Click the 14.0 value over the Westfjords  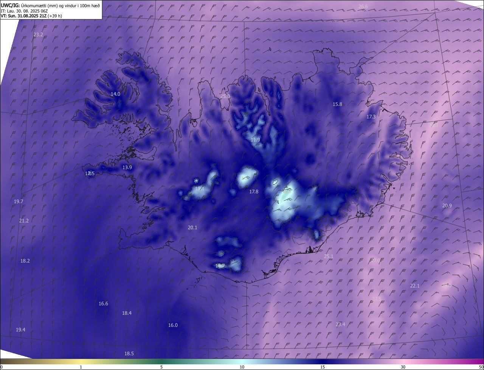point(115,94)
